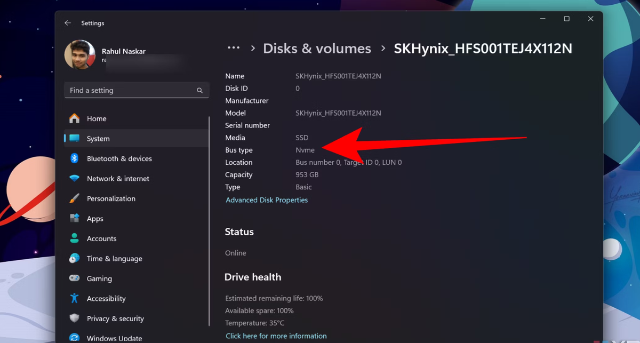The height and width of the screenshot is (343, 640).
Task: Click the Temperature: 35°C reading
Action: 255,323
